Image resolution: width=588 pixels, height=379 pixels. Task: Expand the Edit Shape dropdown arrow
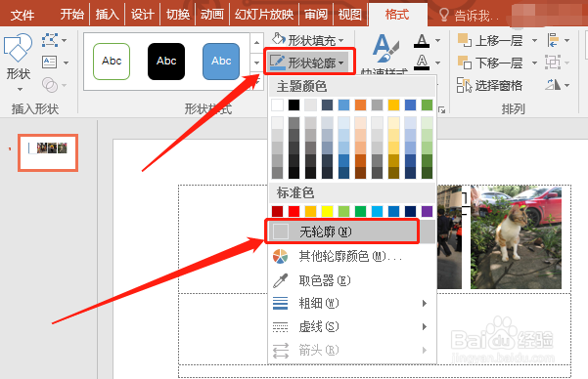tap(65, 40)
